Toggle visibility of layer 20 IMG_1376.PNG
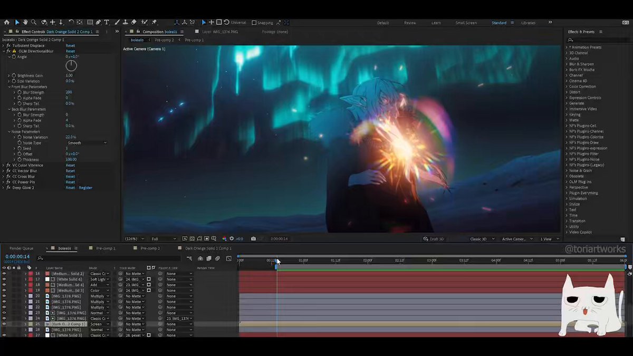The height and width of the screenshot is (356, 633). pyautogui.click(x=4, y=296)
